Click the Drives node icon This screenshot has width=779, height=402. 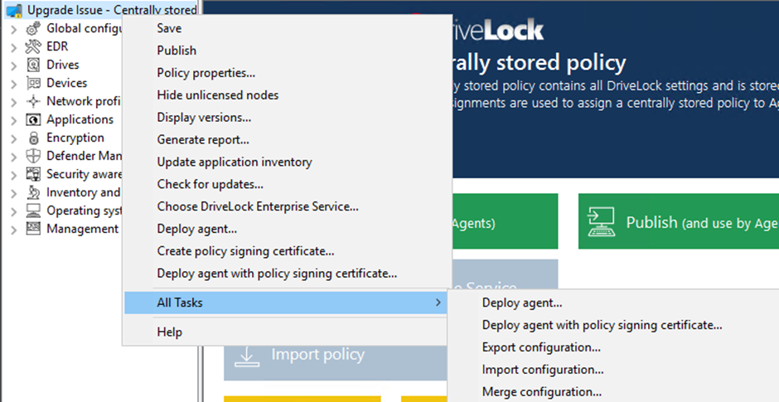33,65
